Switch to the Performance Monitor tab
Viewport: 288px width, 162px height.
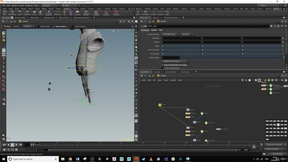coord(171,18)
